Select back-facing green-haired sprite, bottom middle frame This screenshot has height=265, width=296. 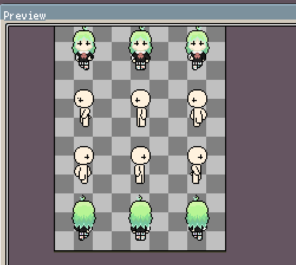[141, 218]
